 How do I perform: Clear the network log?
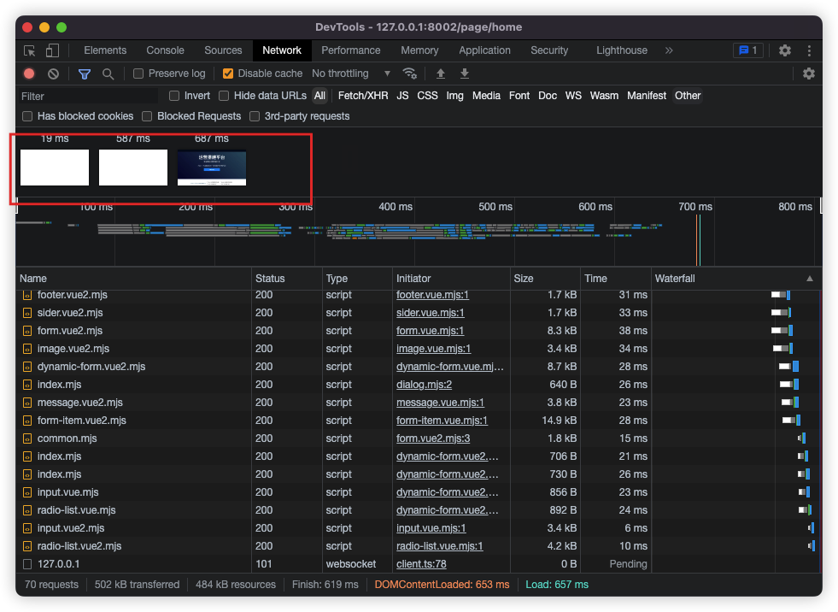tap(53, 74)
